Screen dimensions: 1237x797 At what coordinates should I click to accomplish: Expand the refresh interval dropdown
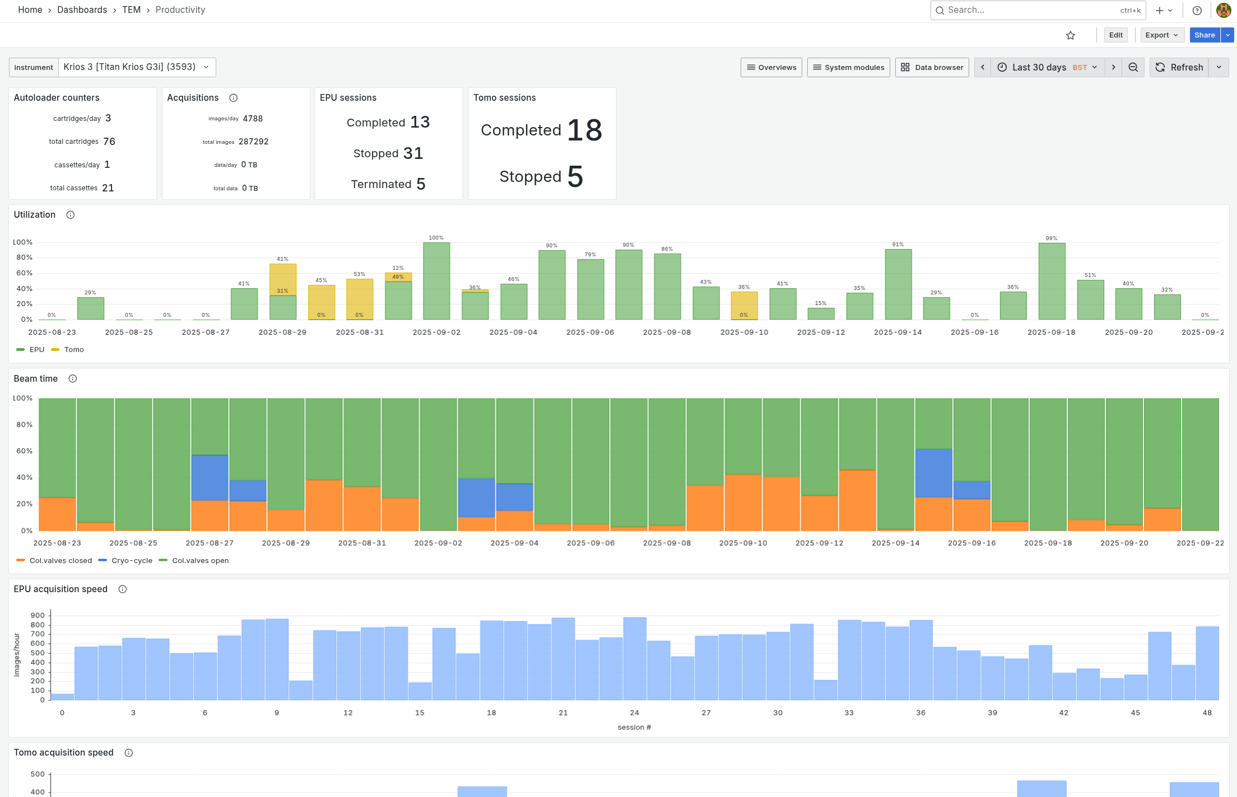(1219, 67)
